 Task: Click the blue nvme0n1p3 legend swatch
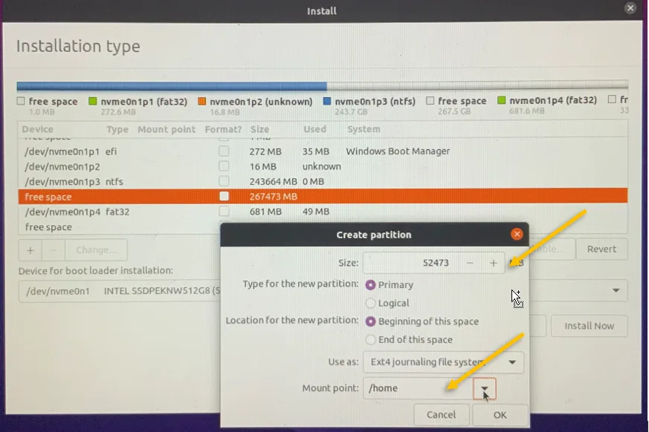pyautogui.click(x=327, y=101)
